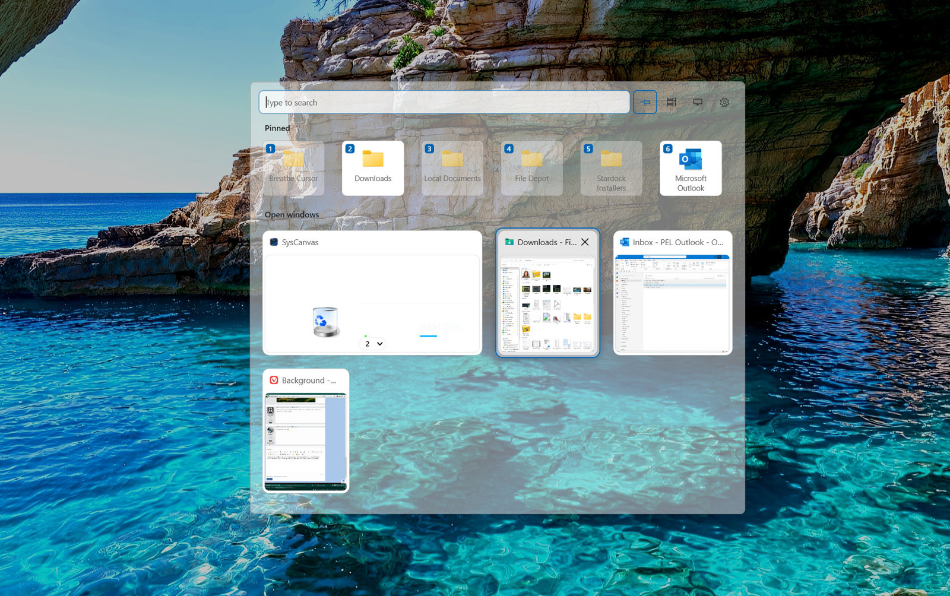Expand the SysCanvas window count dropdown

[x=372, y=344]
